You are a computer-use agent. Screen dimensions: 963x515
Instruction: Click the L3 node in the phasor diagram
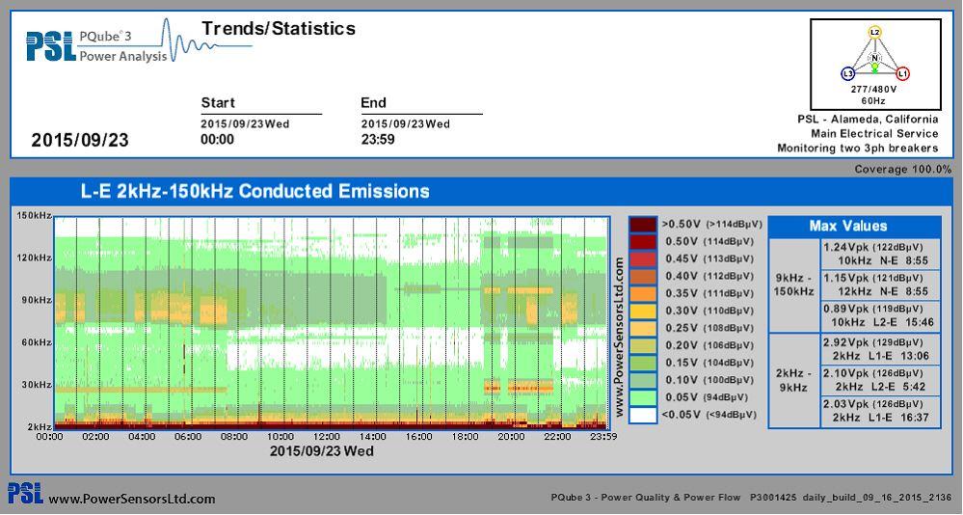[x=847, y=73]
